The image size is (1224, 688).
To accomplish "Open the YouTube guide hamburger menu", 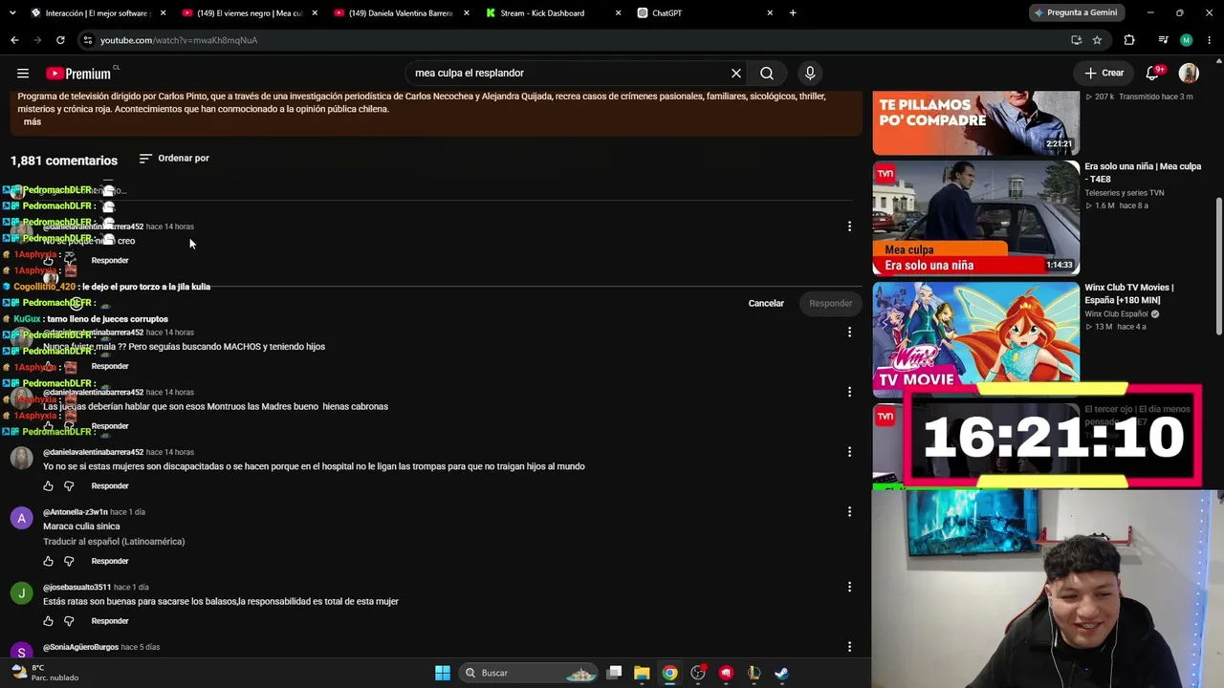I will tap(23, 74).
